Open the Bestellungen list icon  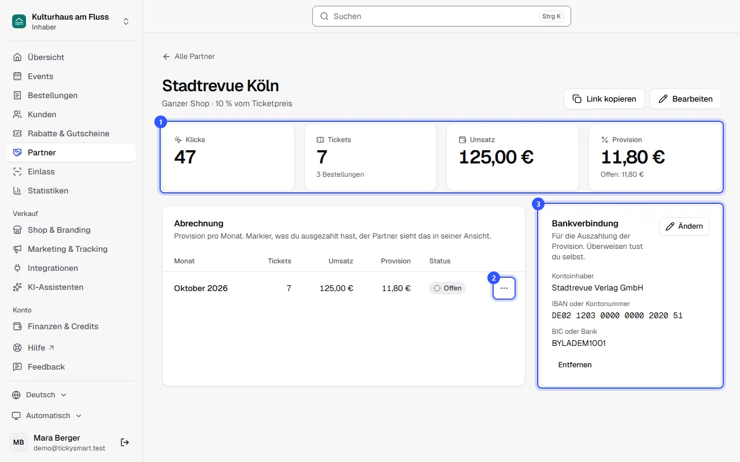pos(17,95)
